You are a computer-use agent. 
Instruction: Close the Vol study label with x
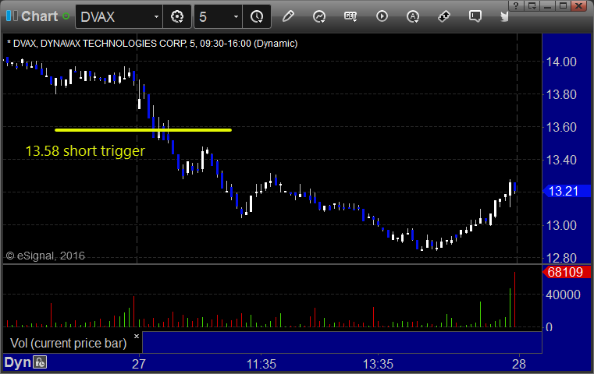pos(137,336)
